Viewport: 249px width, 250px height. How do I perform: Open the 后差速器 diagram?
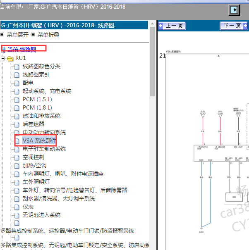(x=34, y=124)
